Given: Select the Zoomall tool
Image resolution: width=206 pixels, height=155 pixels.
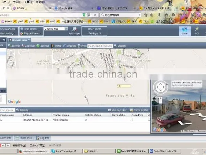Looking at the screenshot, I should point(43,46).
